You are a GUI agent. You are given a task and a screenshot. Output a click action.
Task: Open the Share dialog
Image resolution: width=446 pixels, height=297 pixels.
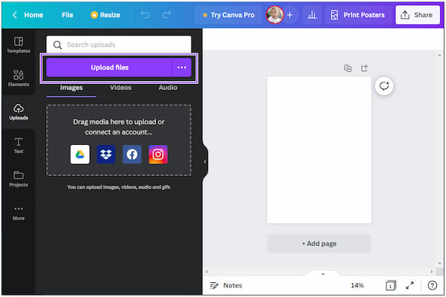pyautogui.click(x=417, y=15)
